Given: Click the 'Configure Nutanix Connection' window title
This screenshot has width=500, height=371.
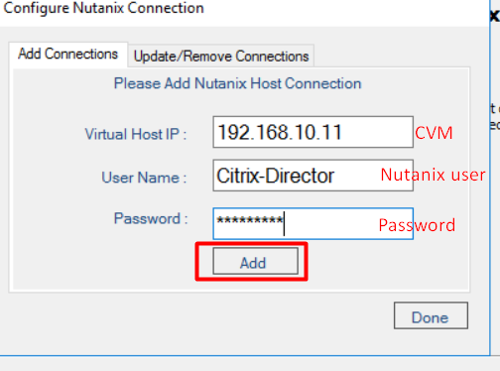Looking at the screenshot, I should tap(103, 8).
